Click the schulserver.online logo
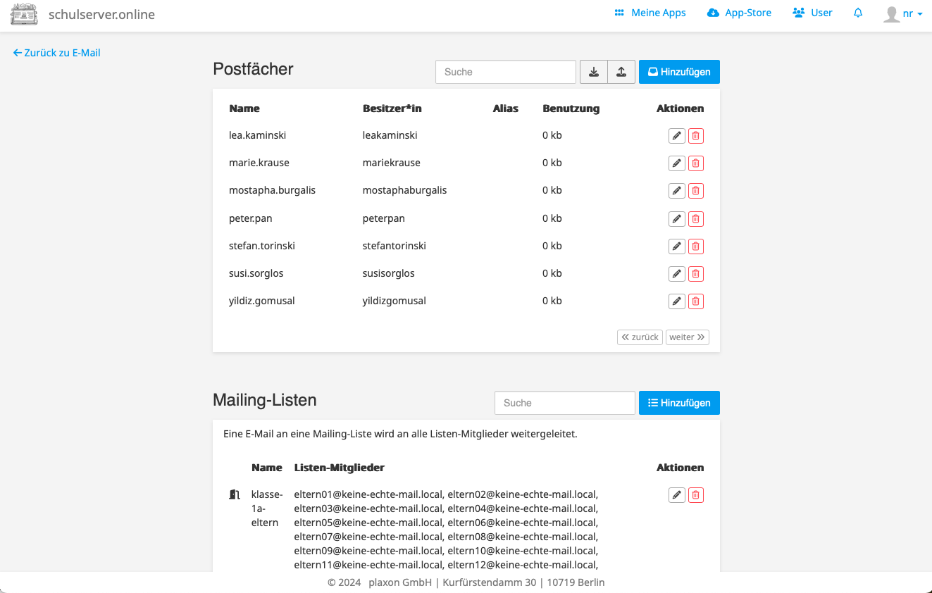The image size is (932, 593). pos(24,13)
